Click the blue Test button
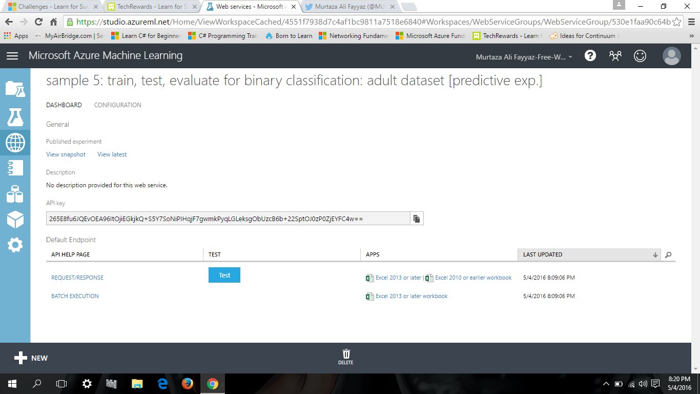Screen dimensions: 700x394 pos(224,275)
